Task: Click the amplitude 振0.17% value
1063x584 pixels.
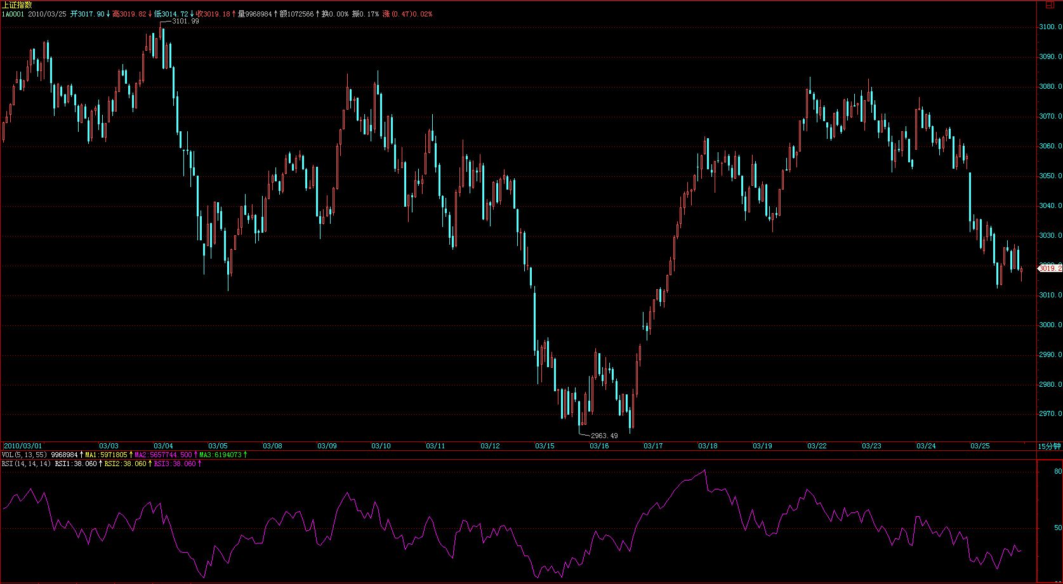Action: click(366, 13)
